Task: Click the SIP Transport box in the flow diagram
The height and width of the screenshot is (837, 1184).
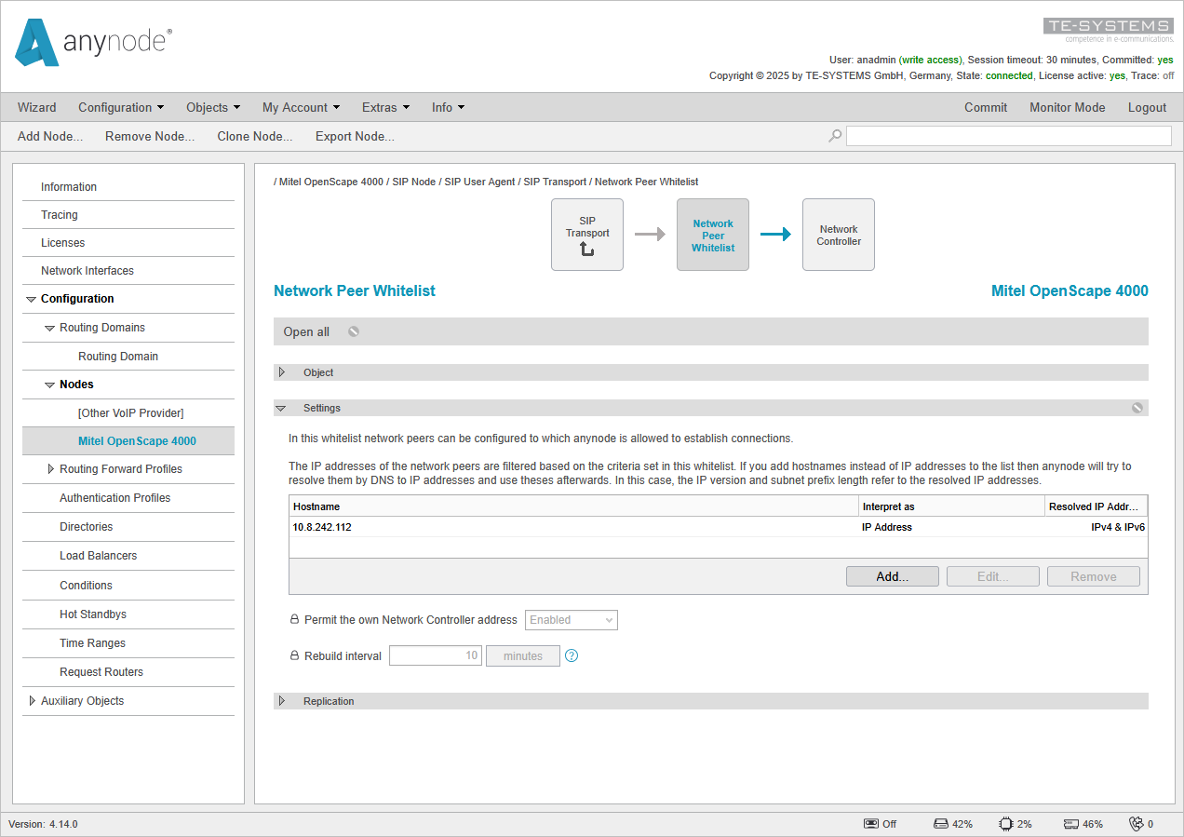Action: 586,234
